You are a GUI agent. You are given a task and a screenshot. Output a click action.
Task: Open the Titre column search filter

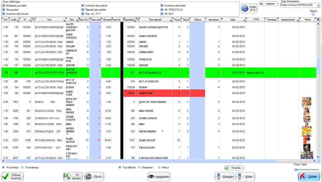coord(77,20)
